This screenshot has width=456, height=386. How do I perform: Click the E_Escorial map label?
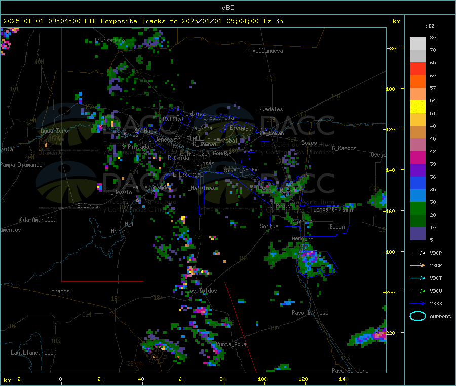click(x=188, y=174)
